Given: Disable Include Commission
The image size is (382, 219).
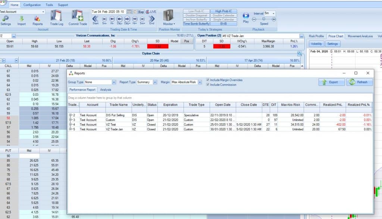Looking at the screenshot, I should click(208, 85).
